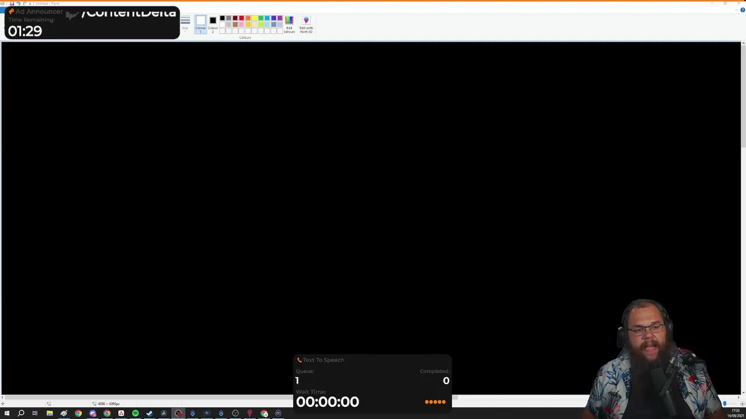The image size is (746, 419).
Task: Open Edit with Paint 3D
Action: pos(306,24)
